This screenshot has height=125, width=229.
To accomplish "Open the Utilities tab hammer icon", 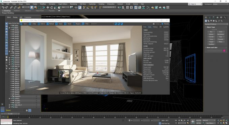I will click(225, 17).
